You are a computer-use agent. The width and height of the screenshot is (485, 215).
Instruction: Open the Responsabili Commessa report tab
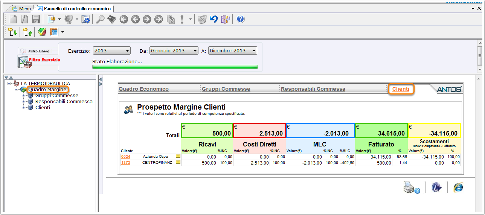[x=313, y=89]
